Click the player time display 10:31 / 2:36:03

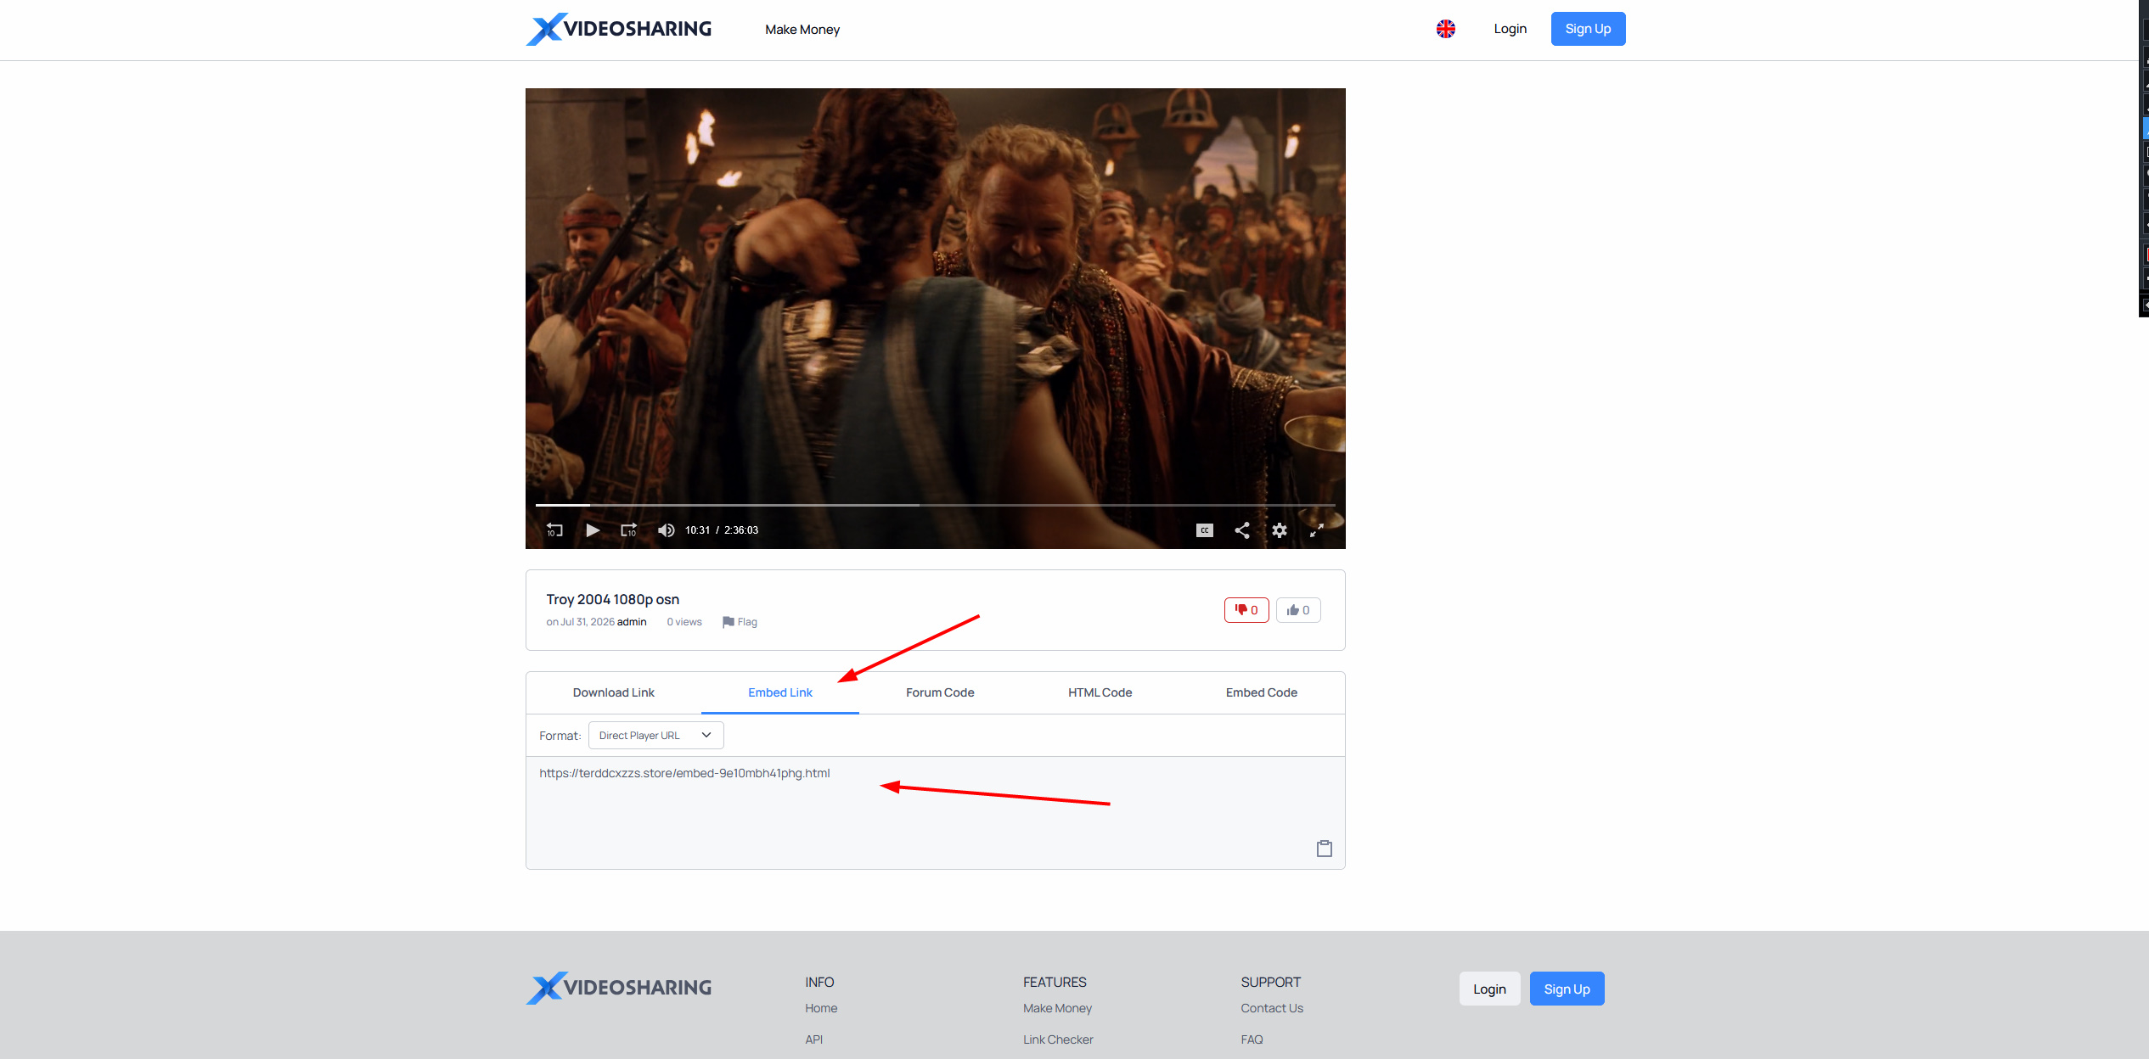(722, 530)
